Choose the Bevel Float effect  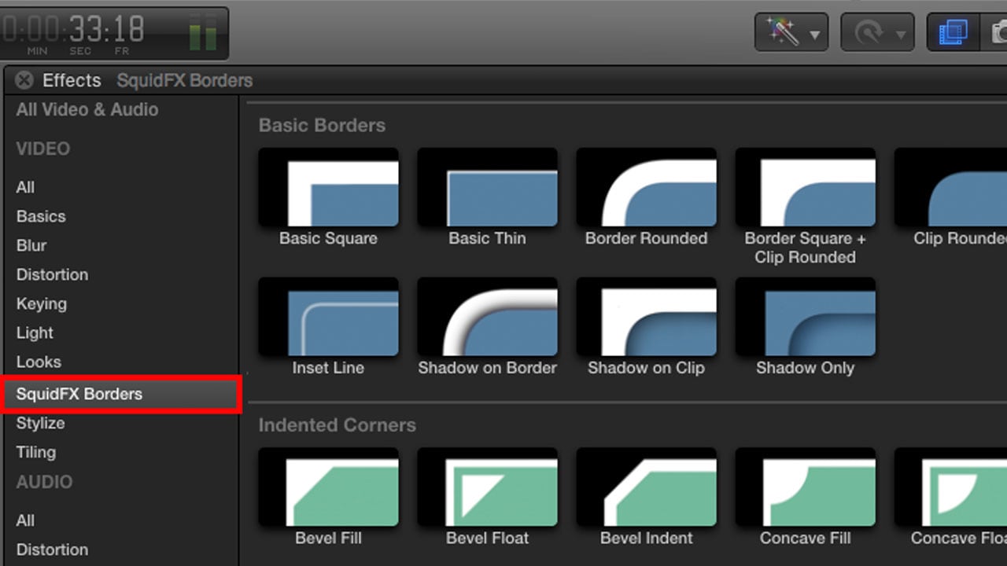(487, 497)
